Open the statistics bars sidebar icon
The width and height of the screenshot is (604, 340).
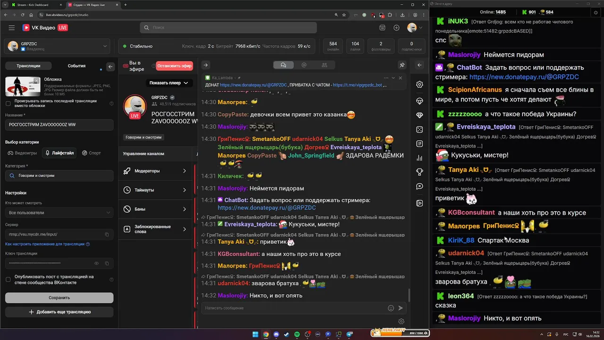coord(419,158)
